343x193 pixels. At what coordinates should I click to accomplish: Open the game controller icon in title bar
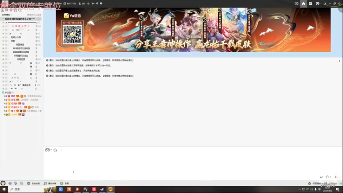[317, 3]
